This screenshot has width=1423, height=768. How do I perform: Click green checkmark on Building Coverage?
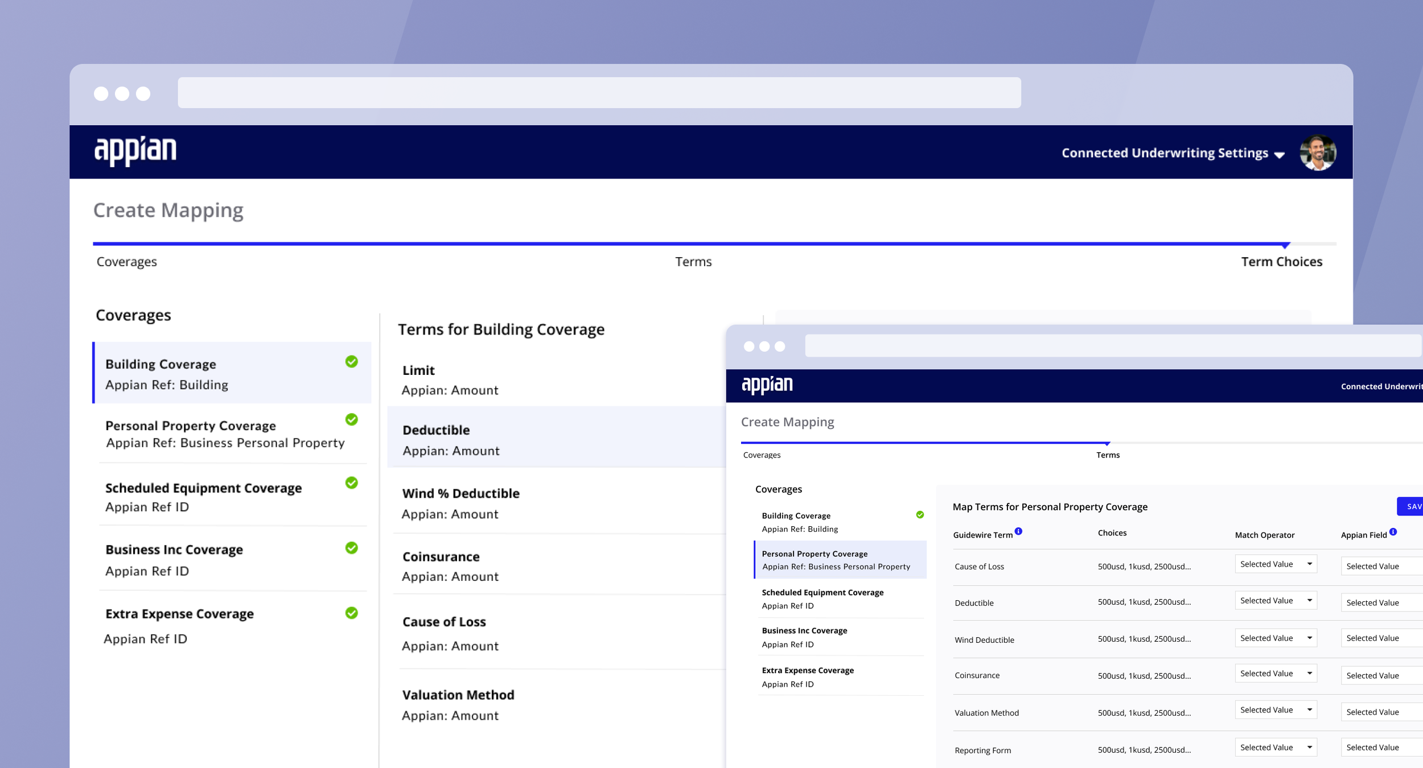[x=352, y=362]
